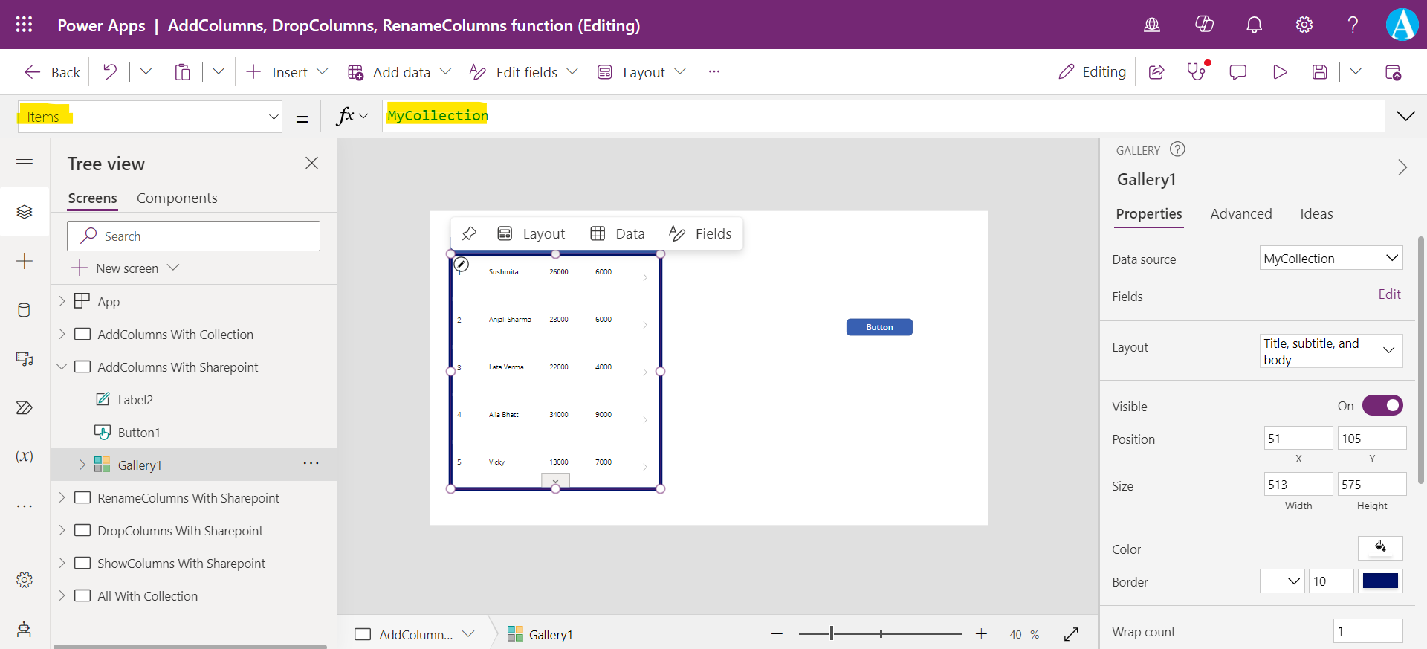The image size is (1427, 649).
Task: Click the Play preview icon
Action: pos(1279,72)
